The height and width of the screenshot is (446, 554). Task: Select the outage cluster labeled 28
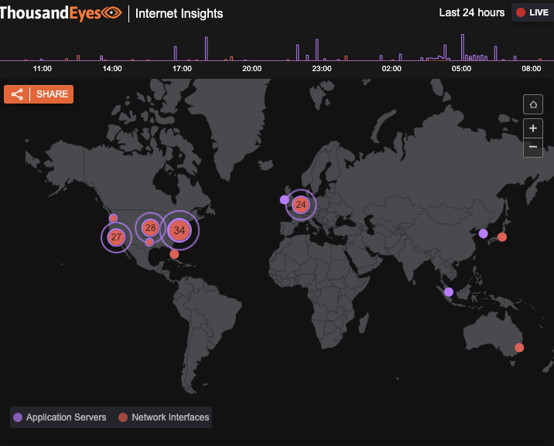(x=151, y=227)
